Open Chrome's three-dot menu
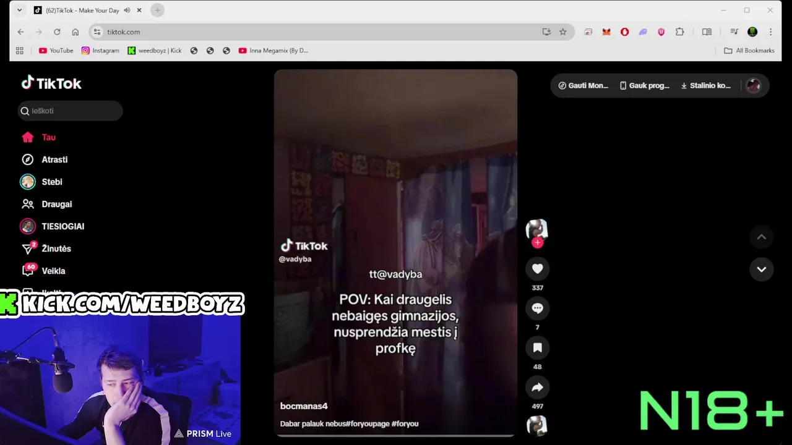This screenshot has height=445, width=792. coord(770,32)
